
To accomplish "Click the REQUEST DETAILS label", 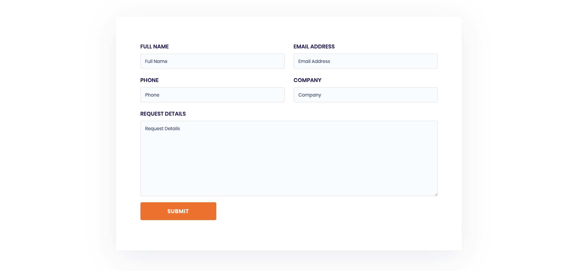I will click(x=163, y=114).
